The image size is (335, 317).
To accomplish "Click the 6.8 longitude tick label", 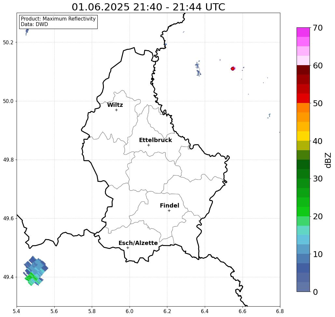I will [280, 311].
